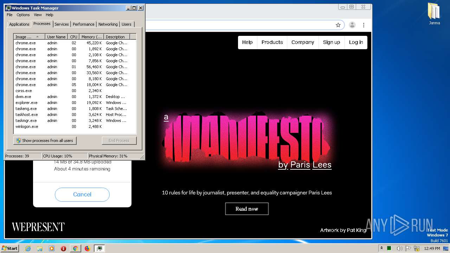Switch to the Applications tab
Viewport: 450px width, 253px height.
click(19, 24)
